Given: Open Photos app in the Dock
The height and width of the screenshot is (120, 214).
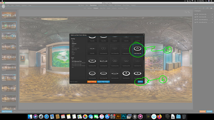Looking at the screenshot, I should (x=85, y=117).
